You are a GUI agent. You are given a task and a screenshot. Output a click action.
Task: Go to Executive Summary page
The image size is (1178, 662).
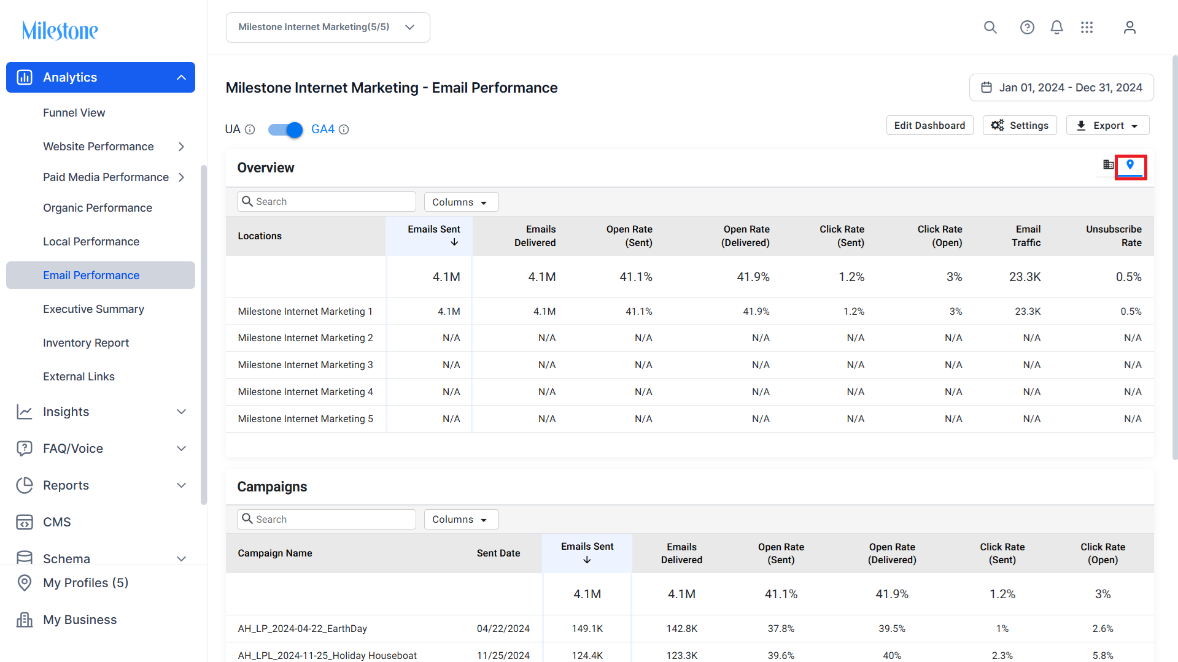(x=93, y=309)
